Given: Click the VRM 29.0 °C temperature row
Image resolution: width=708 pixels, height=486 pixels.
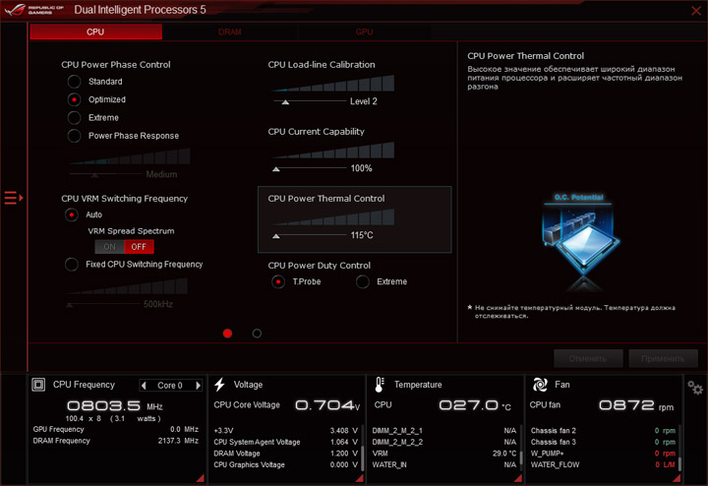Looking at the screenshot, I should (x=444, y=453).
